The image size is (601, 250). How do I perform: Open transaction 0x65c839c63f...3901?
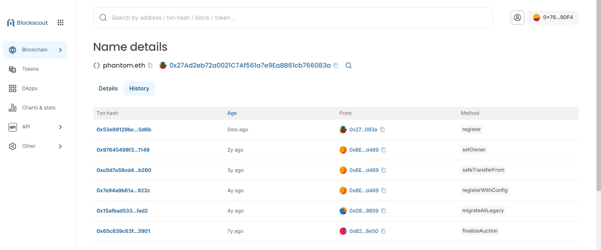(x=123, y=231)
